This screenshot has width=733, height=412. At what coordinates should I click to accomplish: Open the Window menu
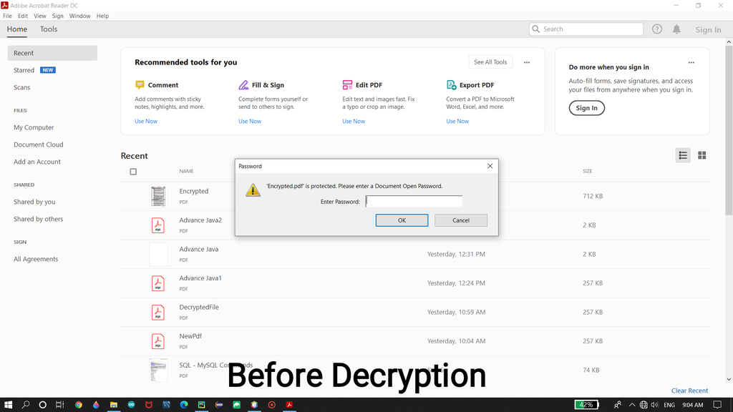click(x=80, y=16)
